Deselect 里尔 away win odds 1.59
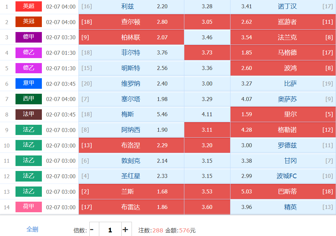This screenshot has width=336, height=236. (x=283, y=115)
